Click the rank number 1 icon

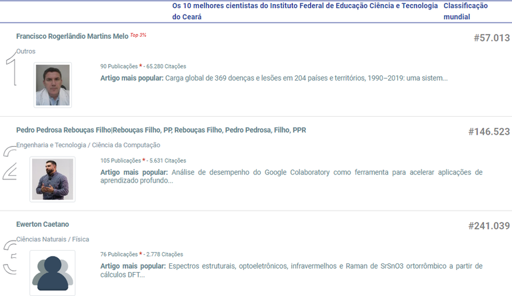tap(11, 71)
